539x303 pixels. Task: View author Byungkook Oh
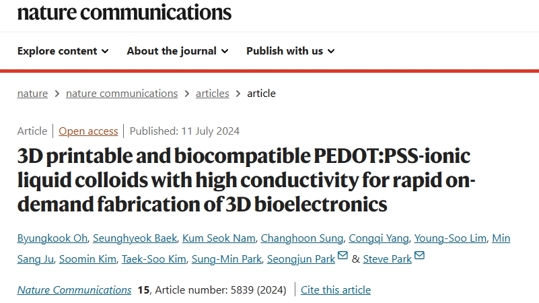(x=52, y=238)
